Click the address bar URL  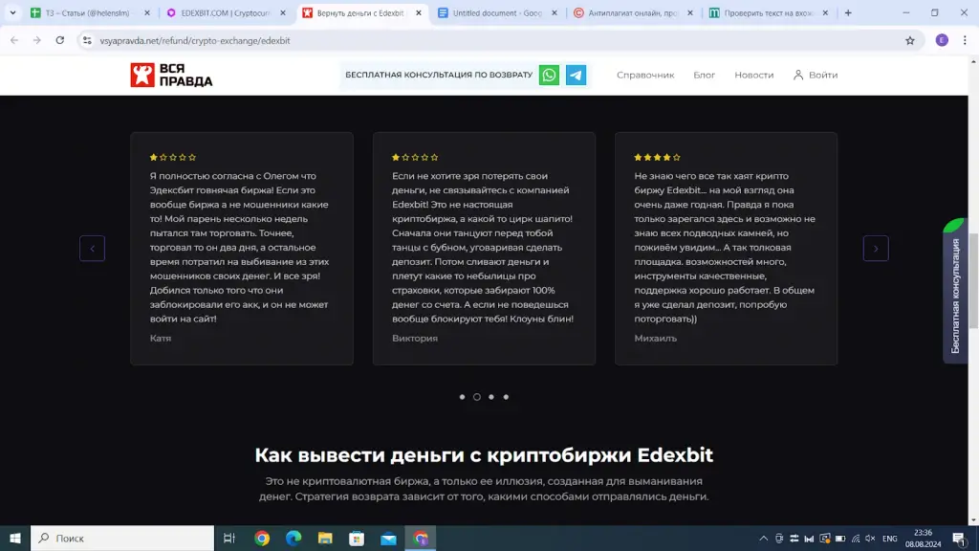click(x=195, y=40)
